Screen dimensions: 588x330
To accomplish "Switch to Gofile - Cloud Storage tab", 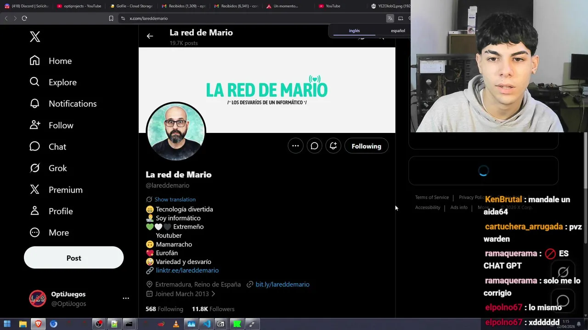I will (131, 6).
